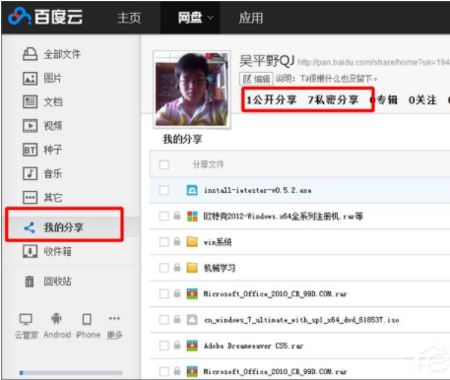This screenshot has height=380, width=450.
Task: Click the storage usage progress bar
Action: point(71,372)
